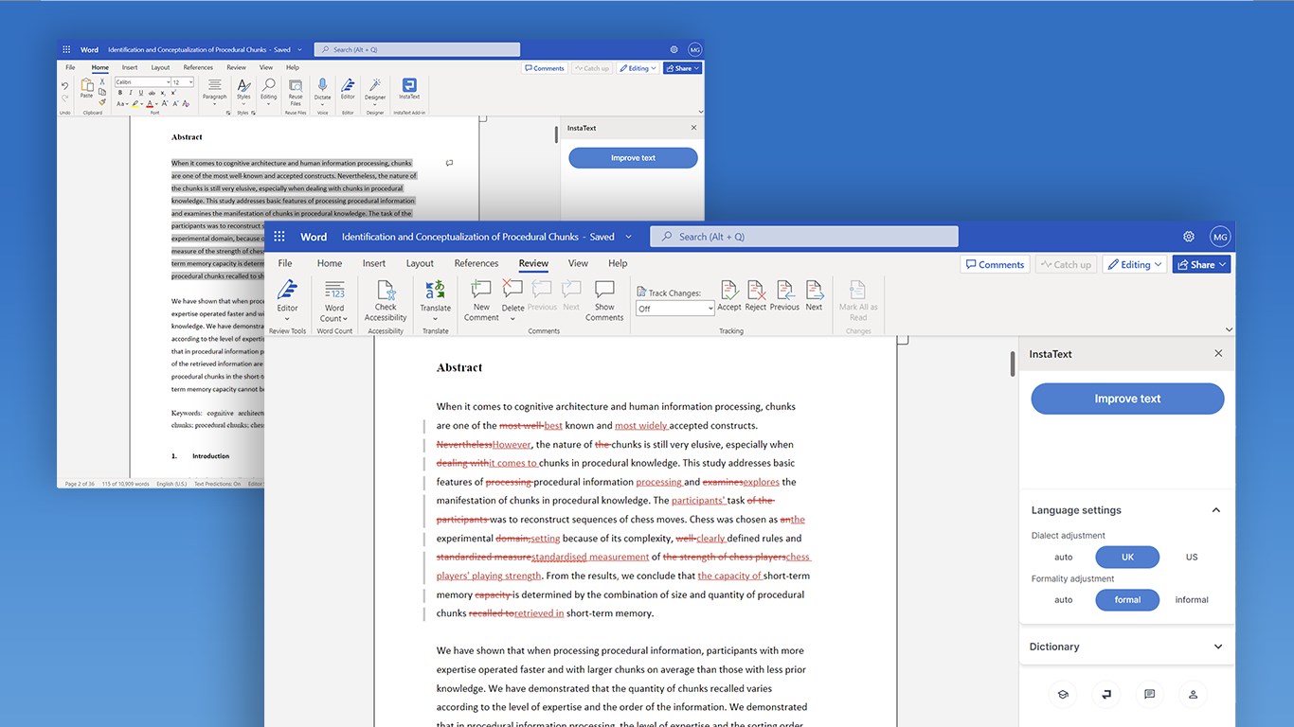The width and height of the screenshot is (1294, 727).
Task: Open the MG account avatar in front window
Action: pos(1220,237)
